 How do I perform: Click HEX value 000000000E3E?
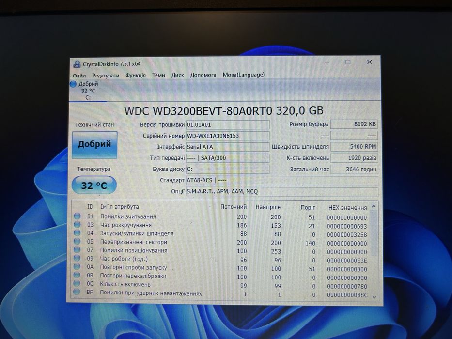[x=347, y=261]
